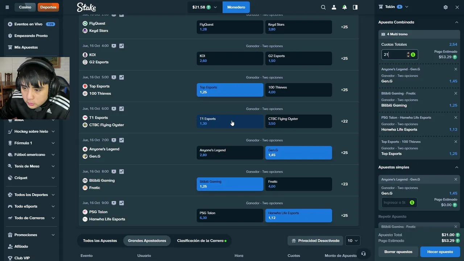Open live stream icon for T1 Esports match
This screenshot has width=464, height=261.
(x=114, y=109)
